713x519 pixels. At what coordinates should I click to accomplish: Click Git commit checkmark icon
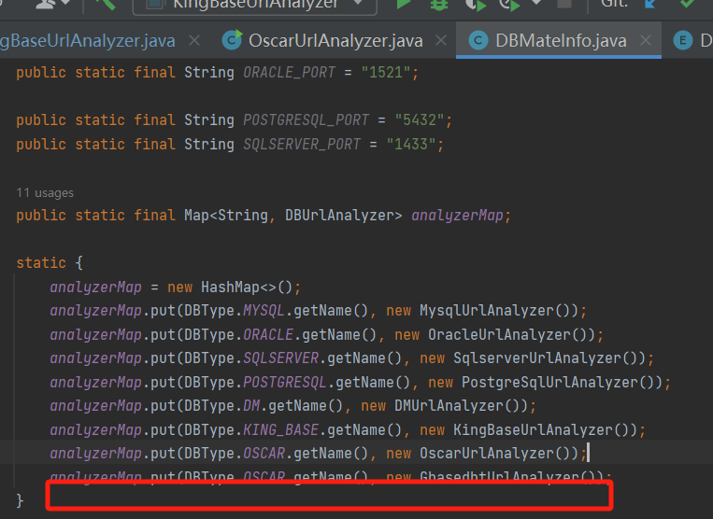(688, 5)
